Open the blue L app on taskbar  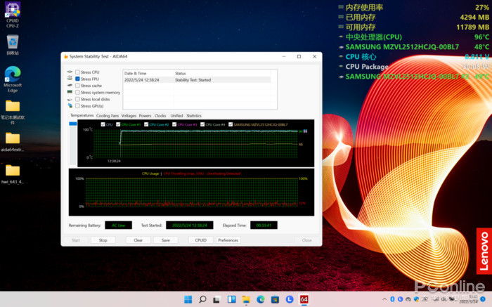click(290, 299)
